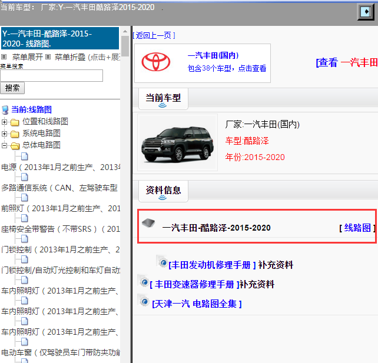Viewport: 378px width, 363px height.
Task: Click the icon beside 天津一汽 电路图全集
Action: pyautogui.click(x=144, y=301)
